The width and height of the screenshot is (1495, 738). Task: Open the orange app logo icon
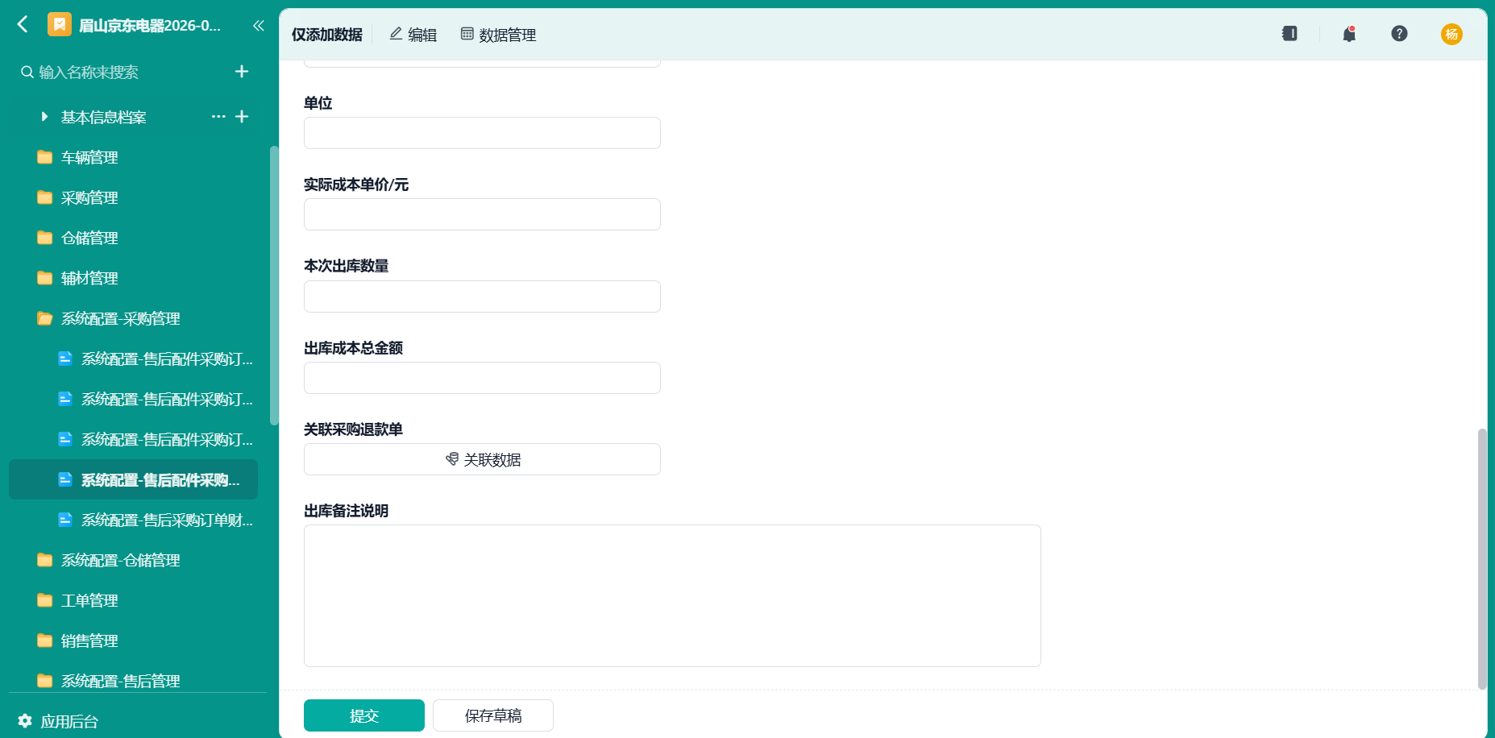60,25
